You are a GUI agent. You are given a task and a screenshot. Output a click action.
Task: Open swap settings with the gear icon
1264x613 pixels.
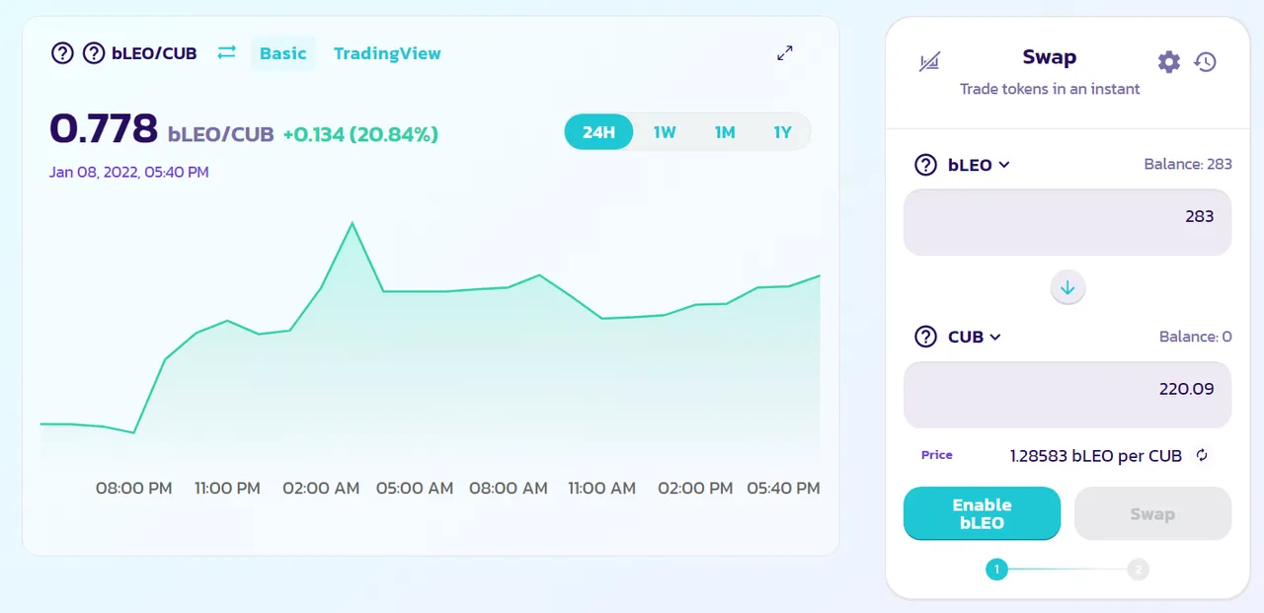click(1169, 62)
